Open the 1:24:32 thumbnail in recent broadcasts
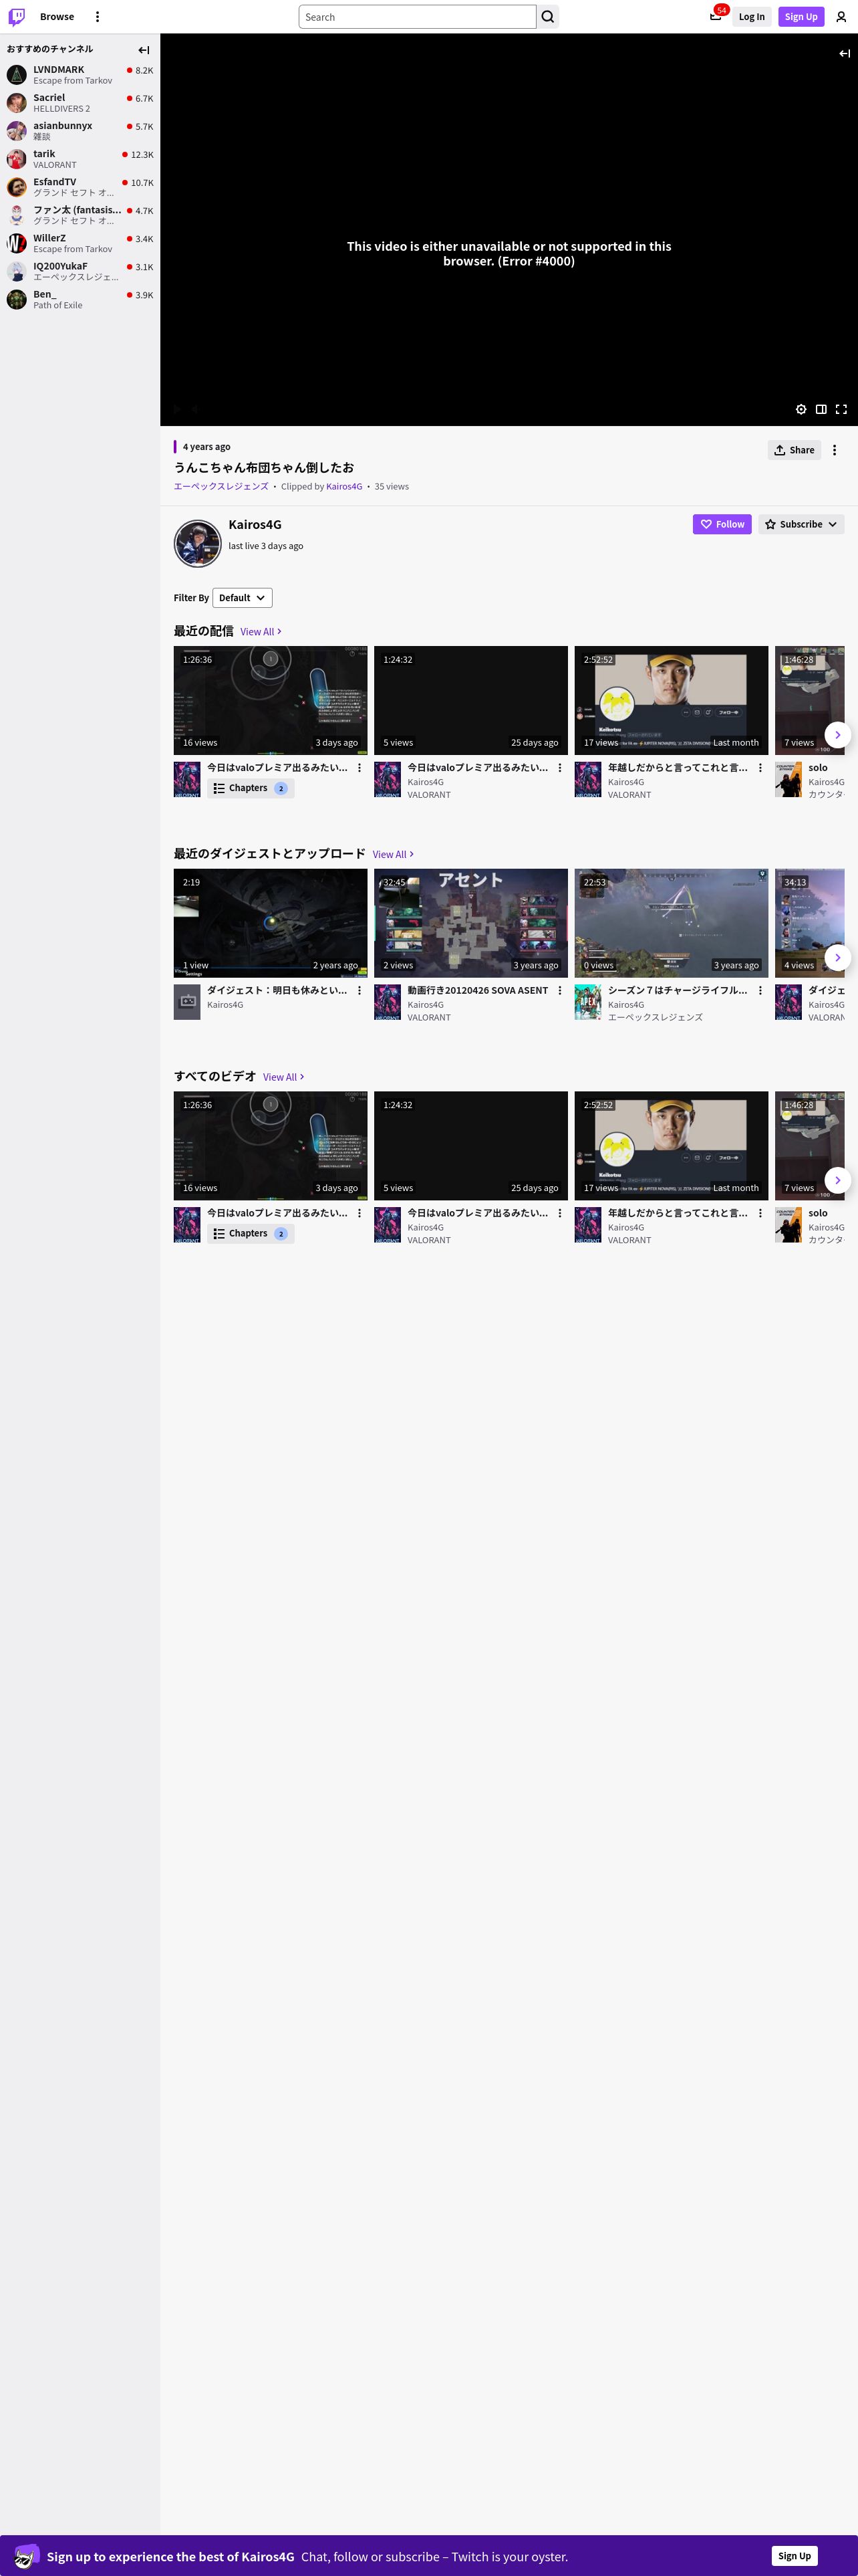 point(470,700)
